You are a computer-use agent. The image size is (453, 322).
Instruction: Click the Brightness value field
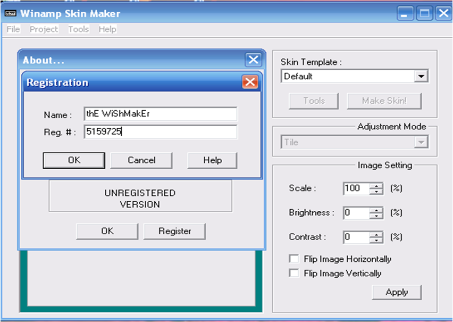[x=356, y=213]
